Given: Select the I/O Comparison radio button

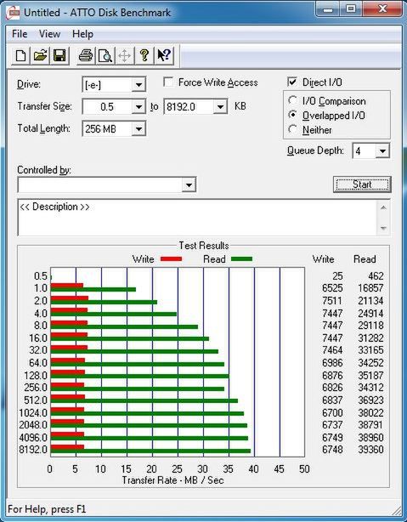Looking at the screenshot, I should click(x=292, y=100).
